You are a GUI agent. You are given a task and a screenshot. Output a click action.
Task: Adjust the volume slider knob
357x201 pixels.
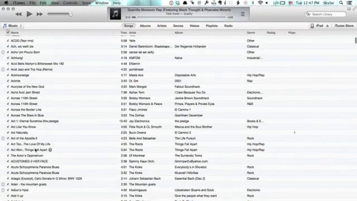point(70,14)
